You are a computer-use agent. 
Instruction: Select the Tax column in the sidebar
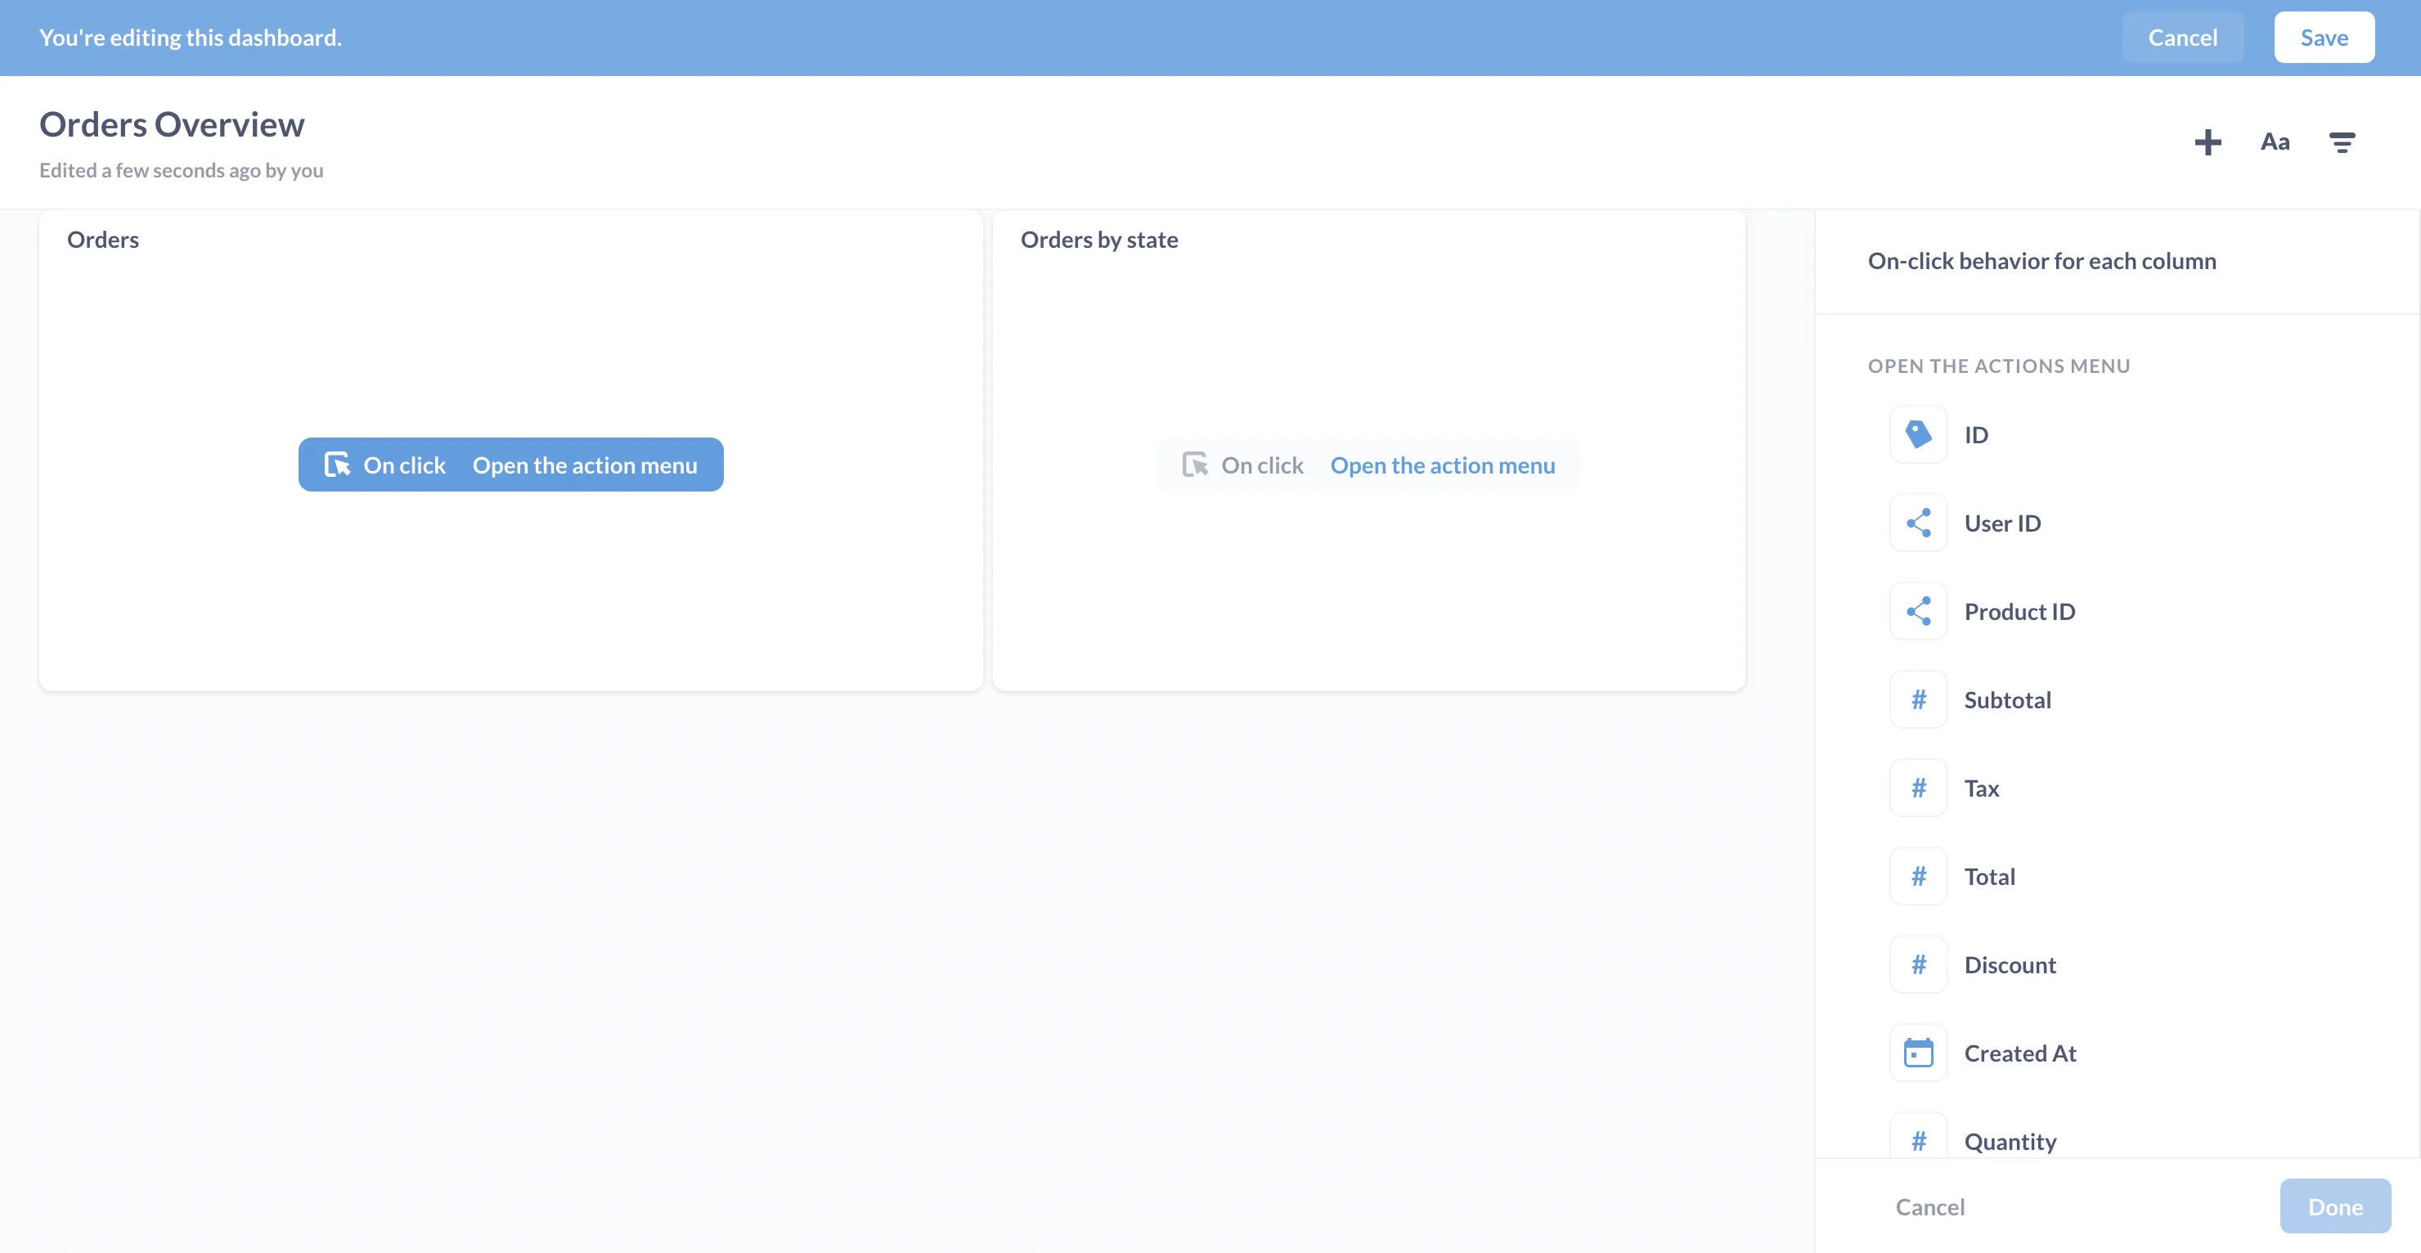pyautogui.click(x=1983, y=788)
